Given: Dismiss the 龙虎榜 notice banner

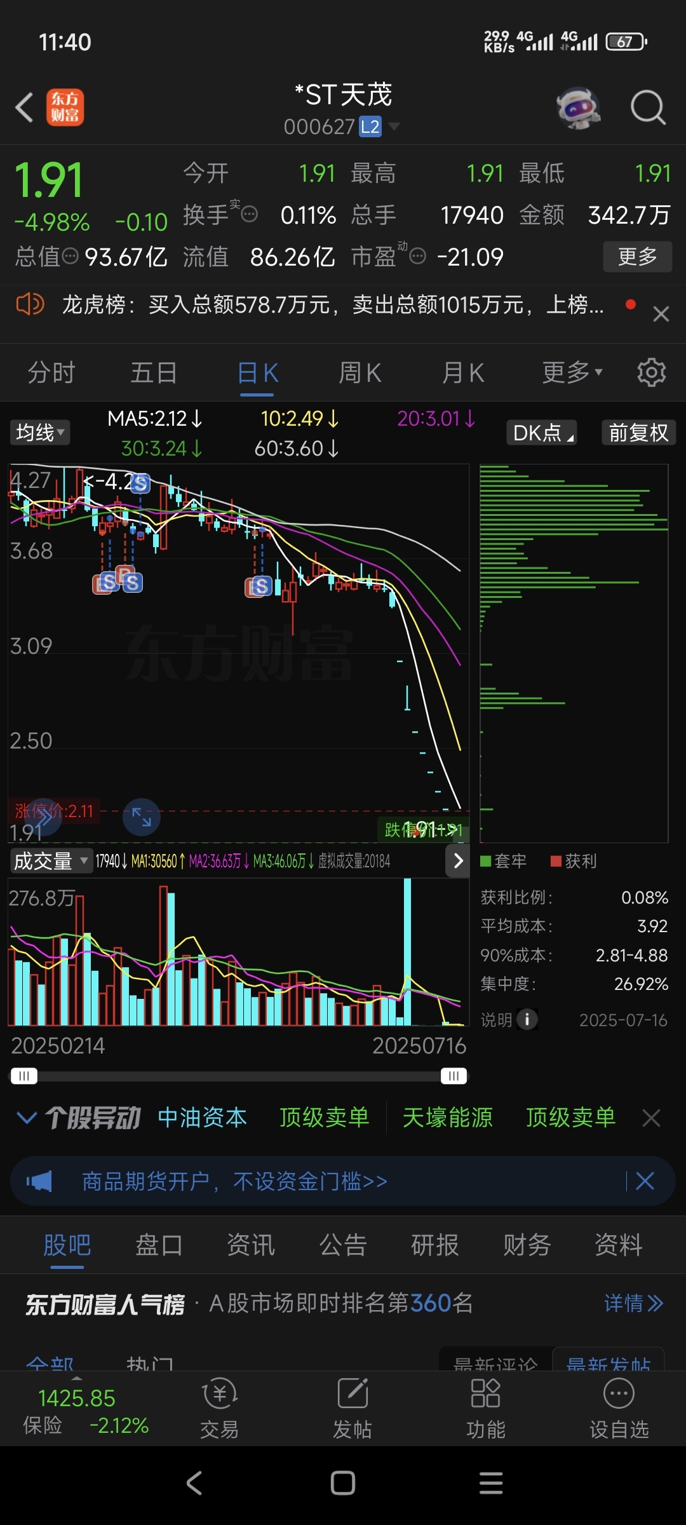Looking at the screenshot, I should [x=661, y=314].
